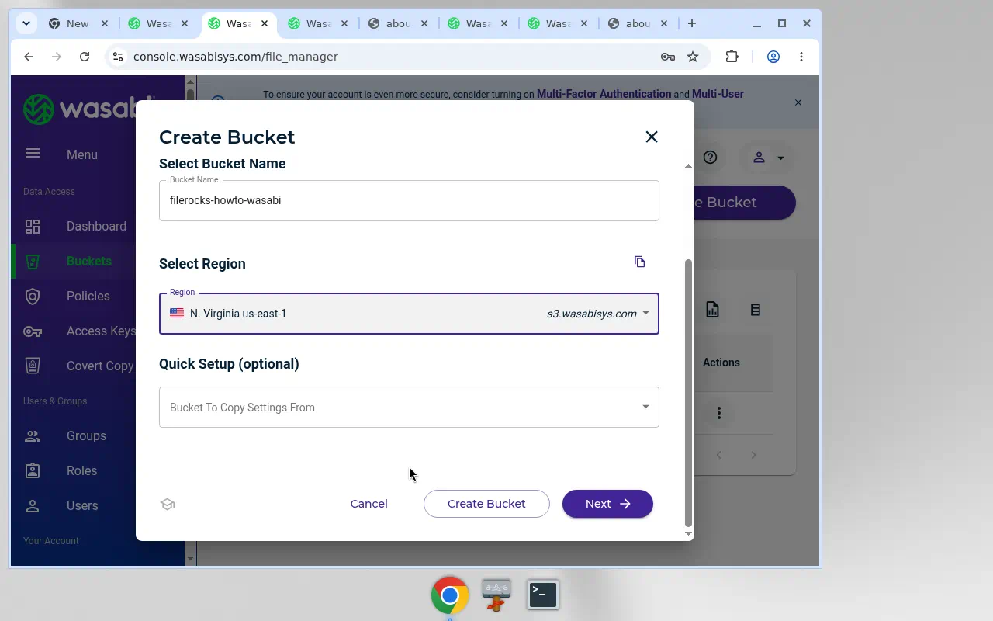Image resolution: width=993 pixels, height=621 pixels.
Task: Open the Chrome profile icon
Action: (x=773, y=57)
